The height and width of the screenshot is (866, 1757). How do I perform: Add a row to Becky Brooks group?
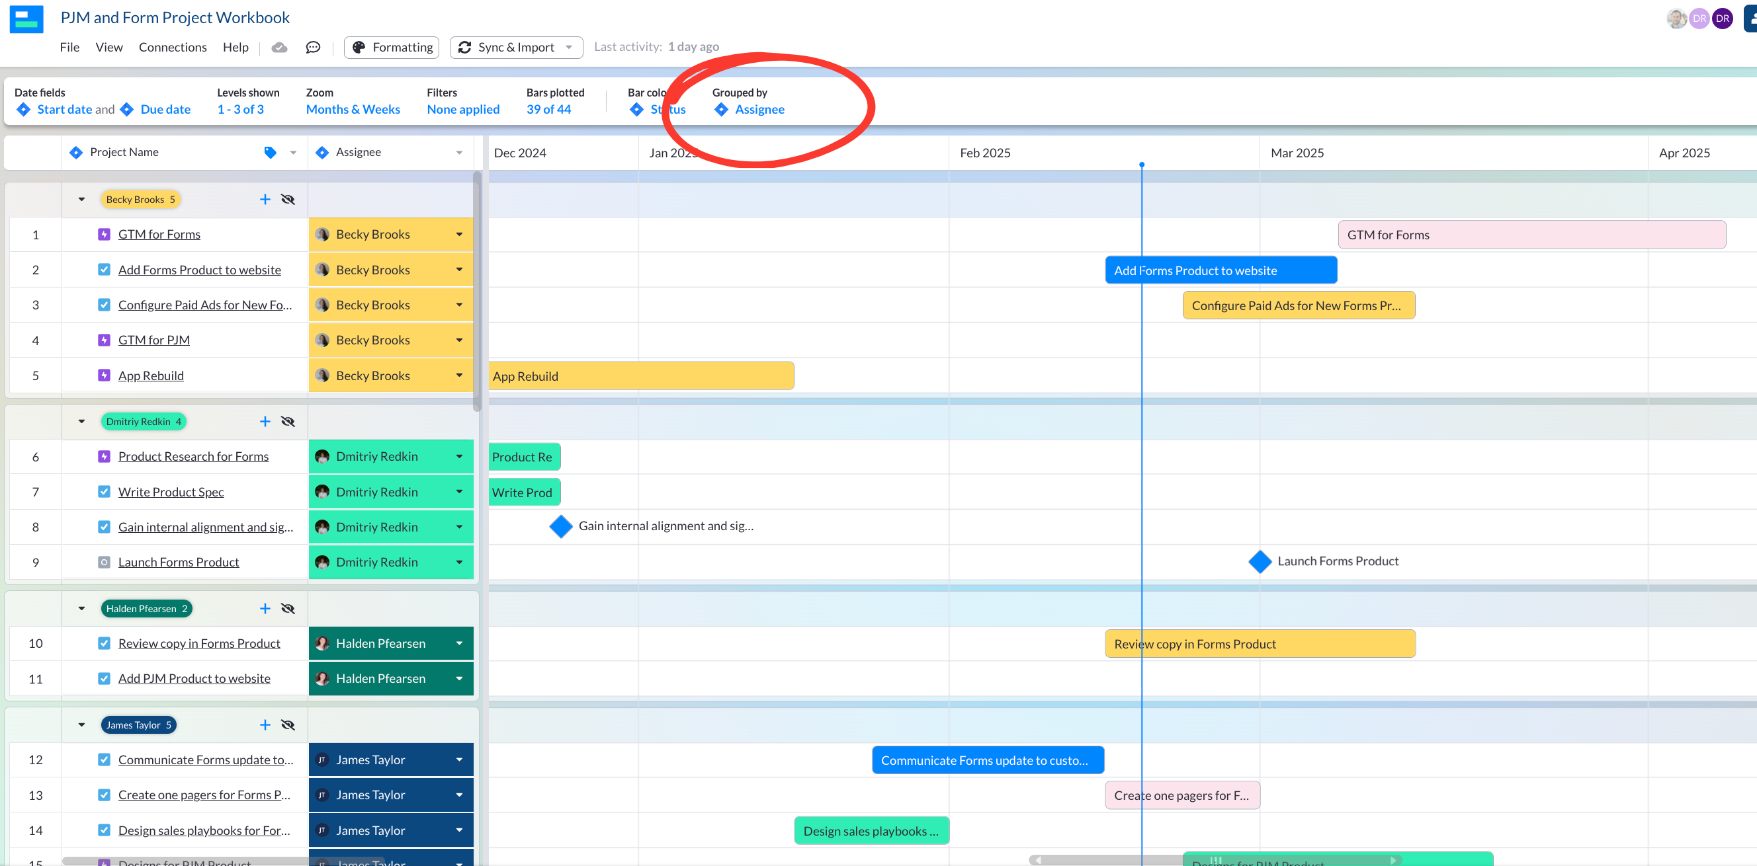point(265,200)
